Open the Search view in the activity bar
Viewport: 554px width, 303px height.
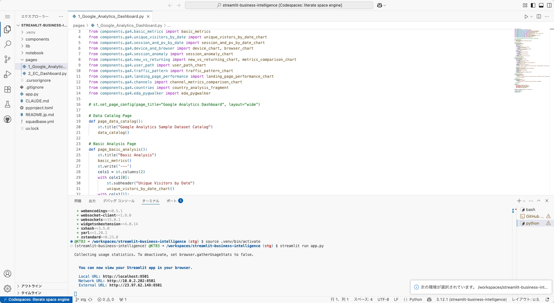[x=7, y=44]
